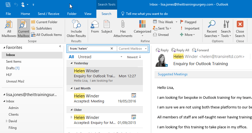Open Unread Mail search folder
Screen dimensions: 252x133
click(15, 81)
